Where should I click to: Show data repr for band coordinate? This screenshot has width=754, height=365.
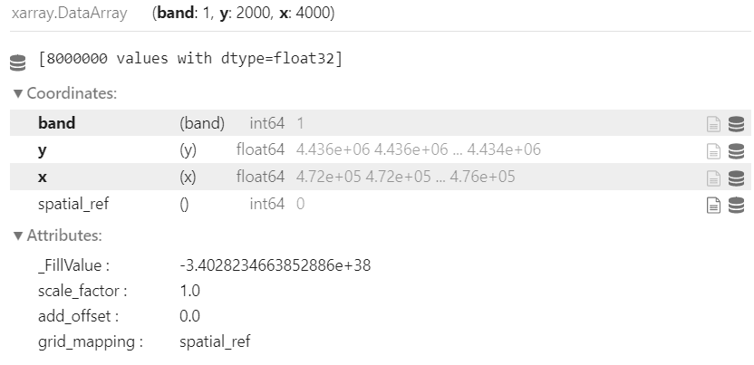click(736, 124)
